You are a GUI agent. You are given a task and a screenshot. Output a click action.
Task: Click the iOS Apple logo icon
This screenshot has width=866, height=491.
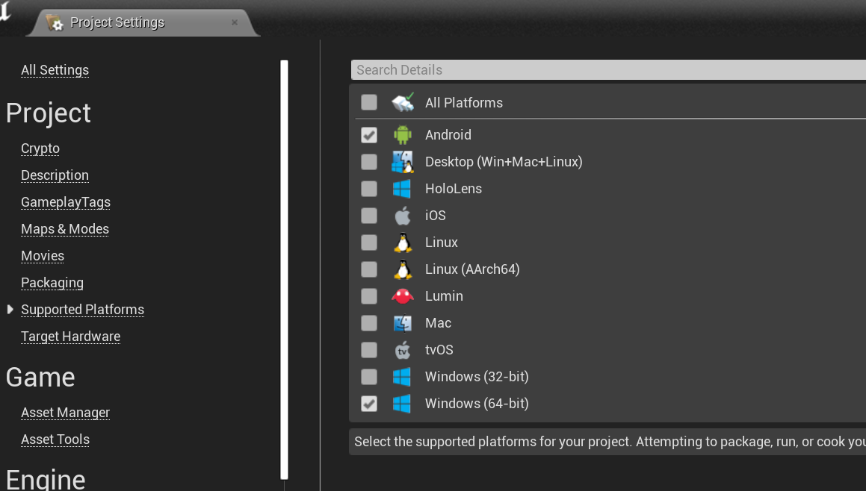(x=402, y=216)
